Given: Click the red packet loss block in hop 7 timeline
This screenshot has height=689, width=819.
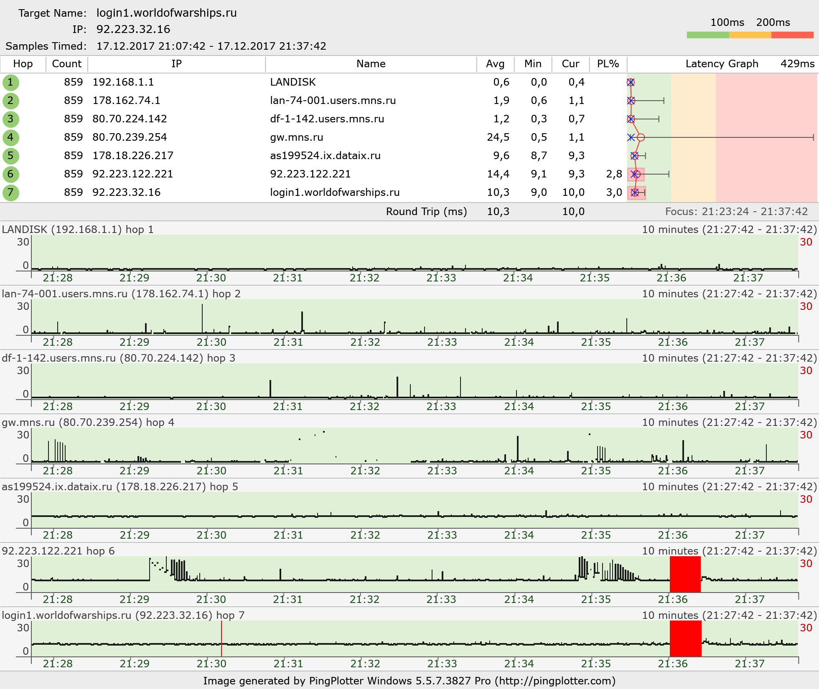Looking at the screenshot, I should tap(686, 638).
